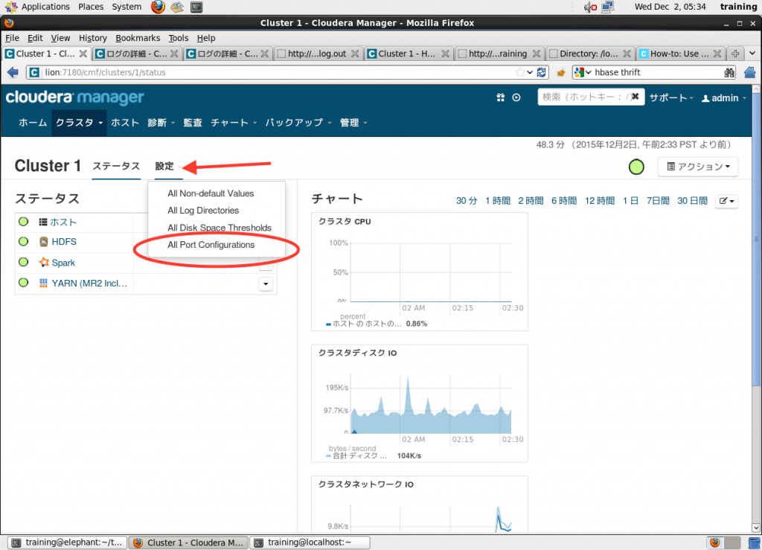Image resolution: width=762 pixels, height=550 pixels.
Task: Set chart time range to 1 日
Action: point(630,201)
